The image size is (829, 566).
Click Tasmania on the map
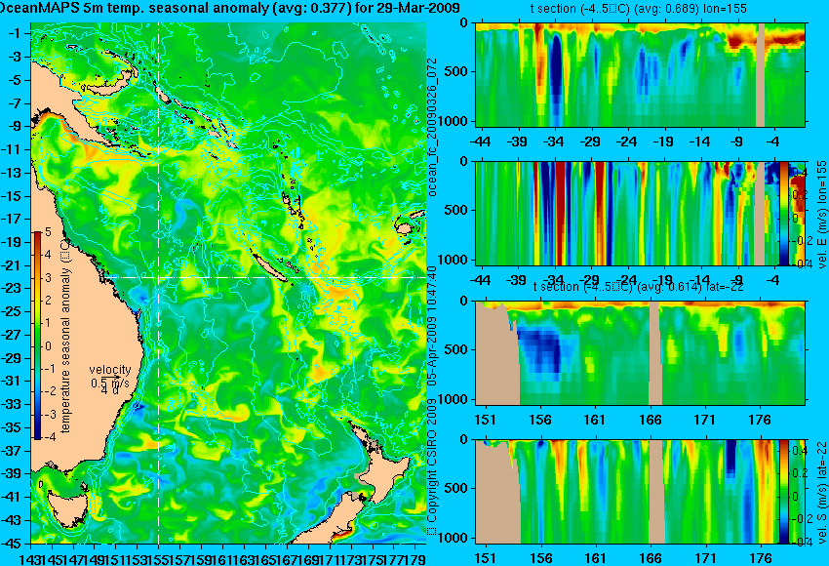[69, 511]
